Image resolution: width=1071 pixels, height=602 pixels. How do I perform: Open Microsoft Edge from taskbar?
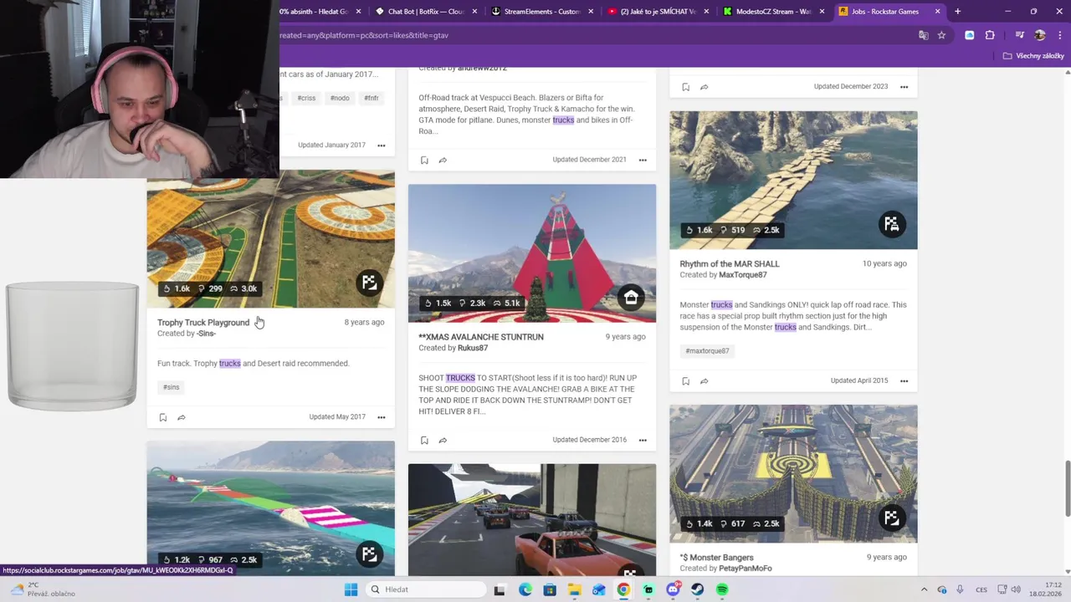[525, 589]
